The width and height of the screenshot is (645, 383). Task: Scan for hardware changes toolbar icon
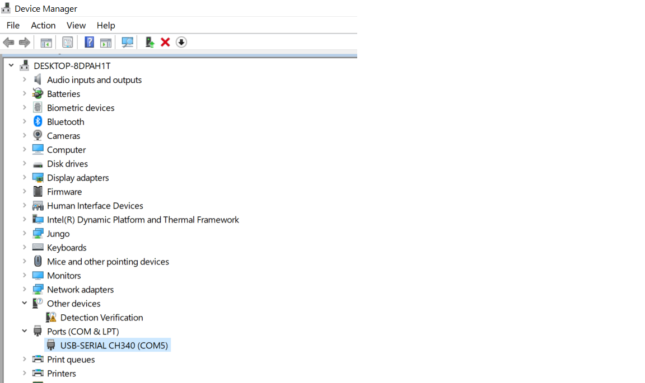(x=128, y=42)
